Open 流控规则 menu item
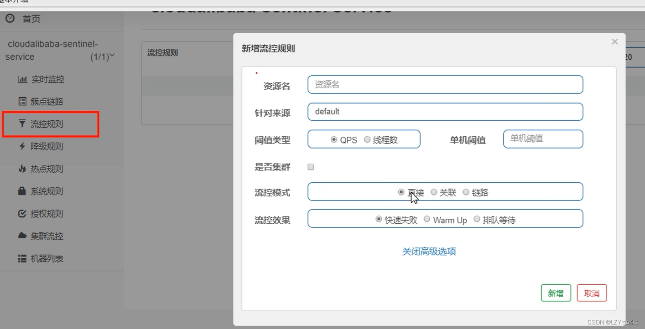Image resolution: width=645 pixels, height=329 pixels. click(x=47, y=123)
